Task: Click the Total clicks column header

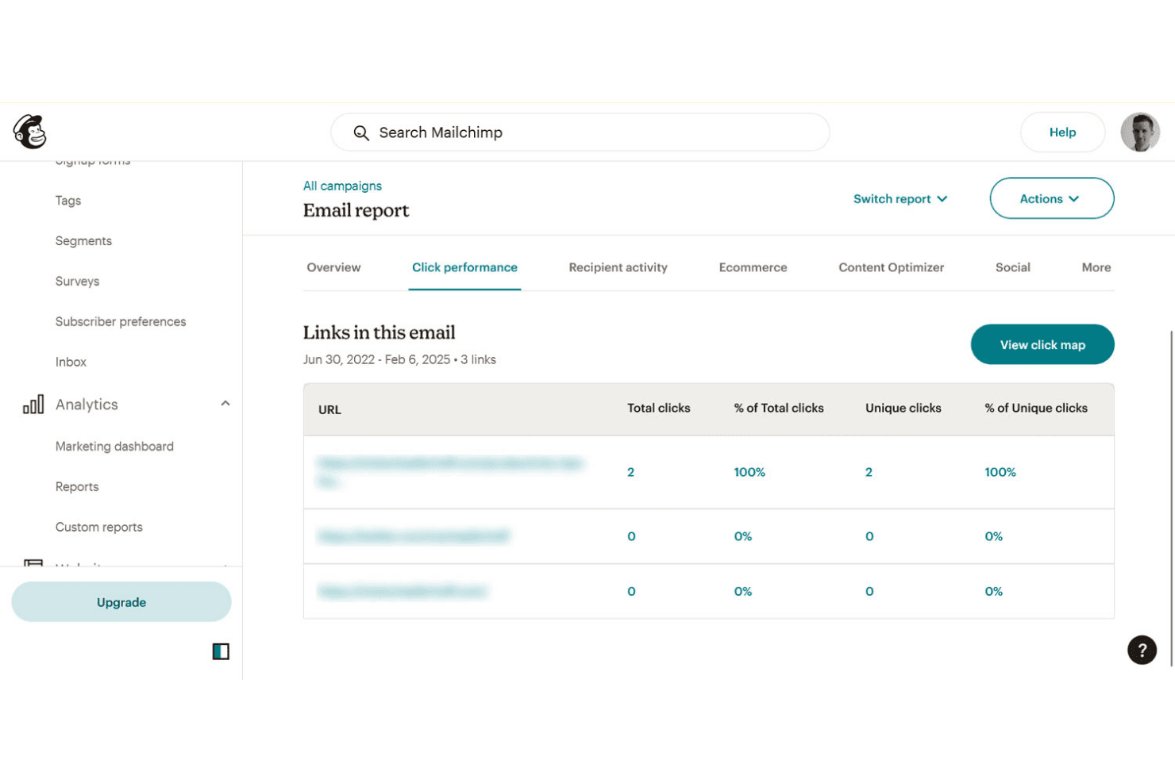Action: [x=658, y=409]
